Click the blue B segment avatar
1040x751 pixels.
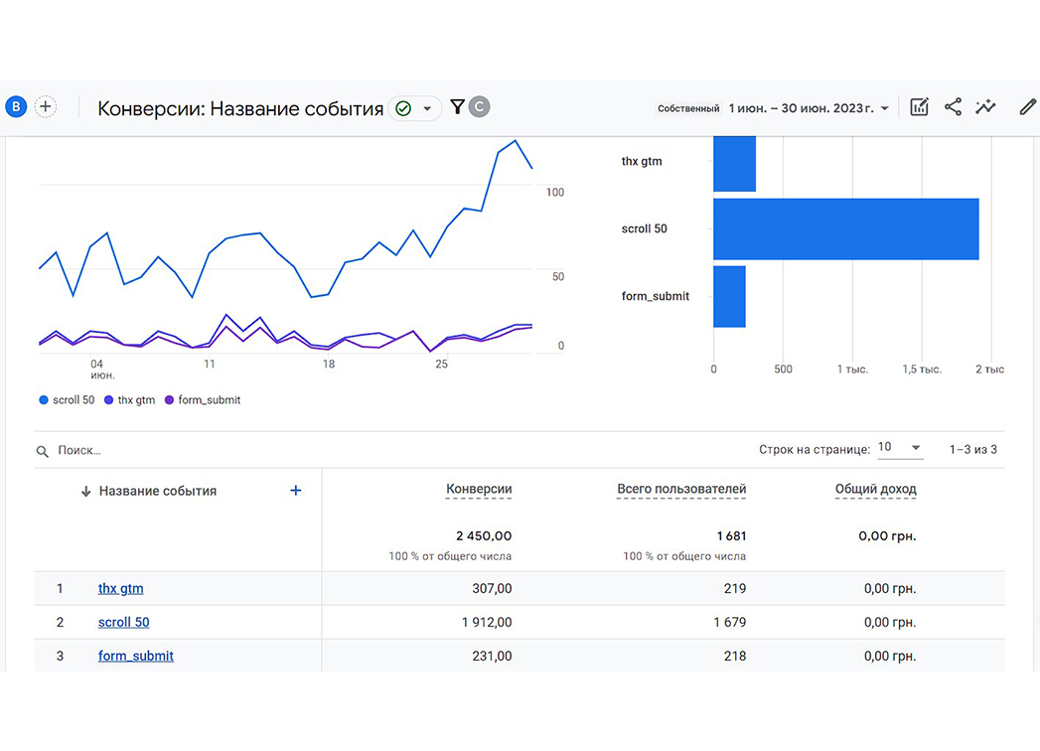point(16,106)
